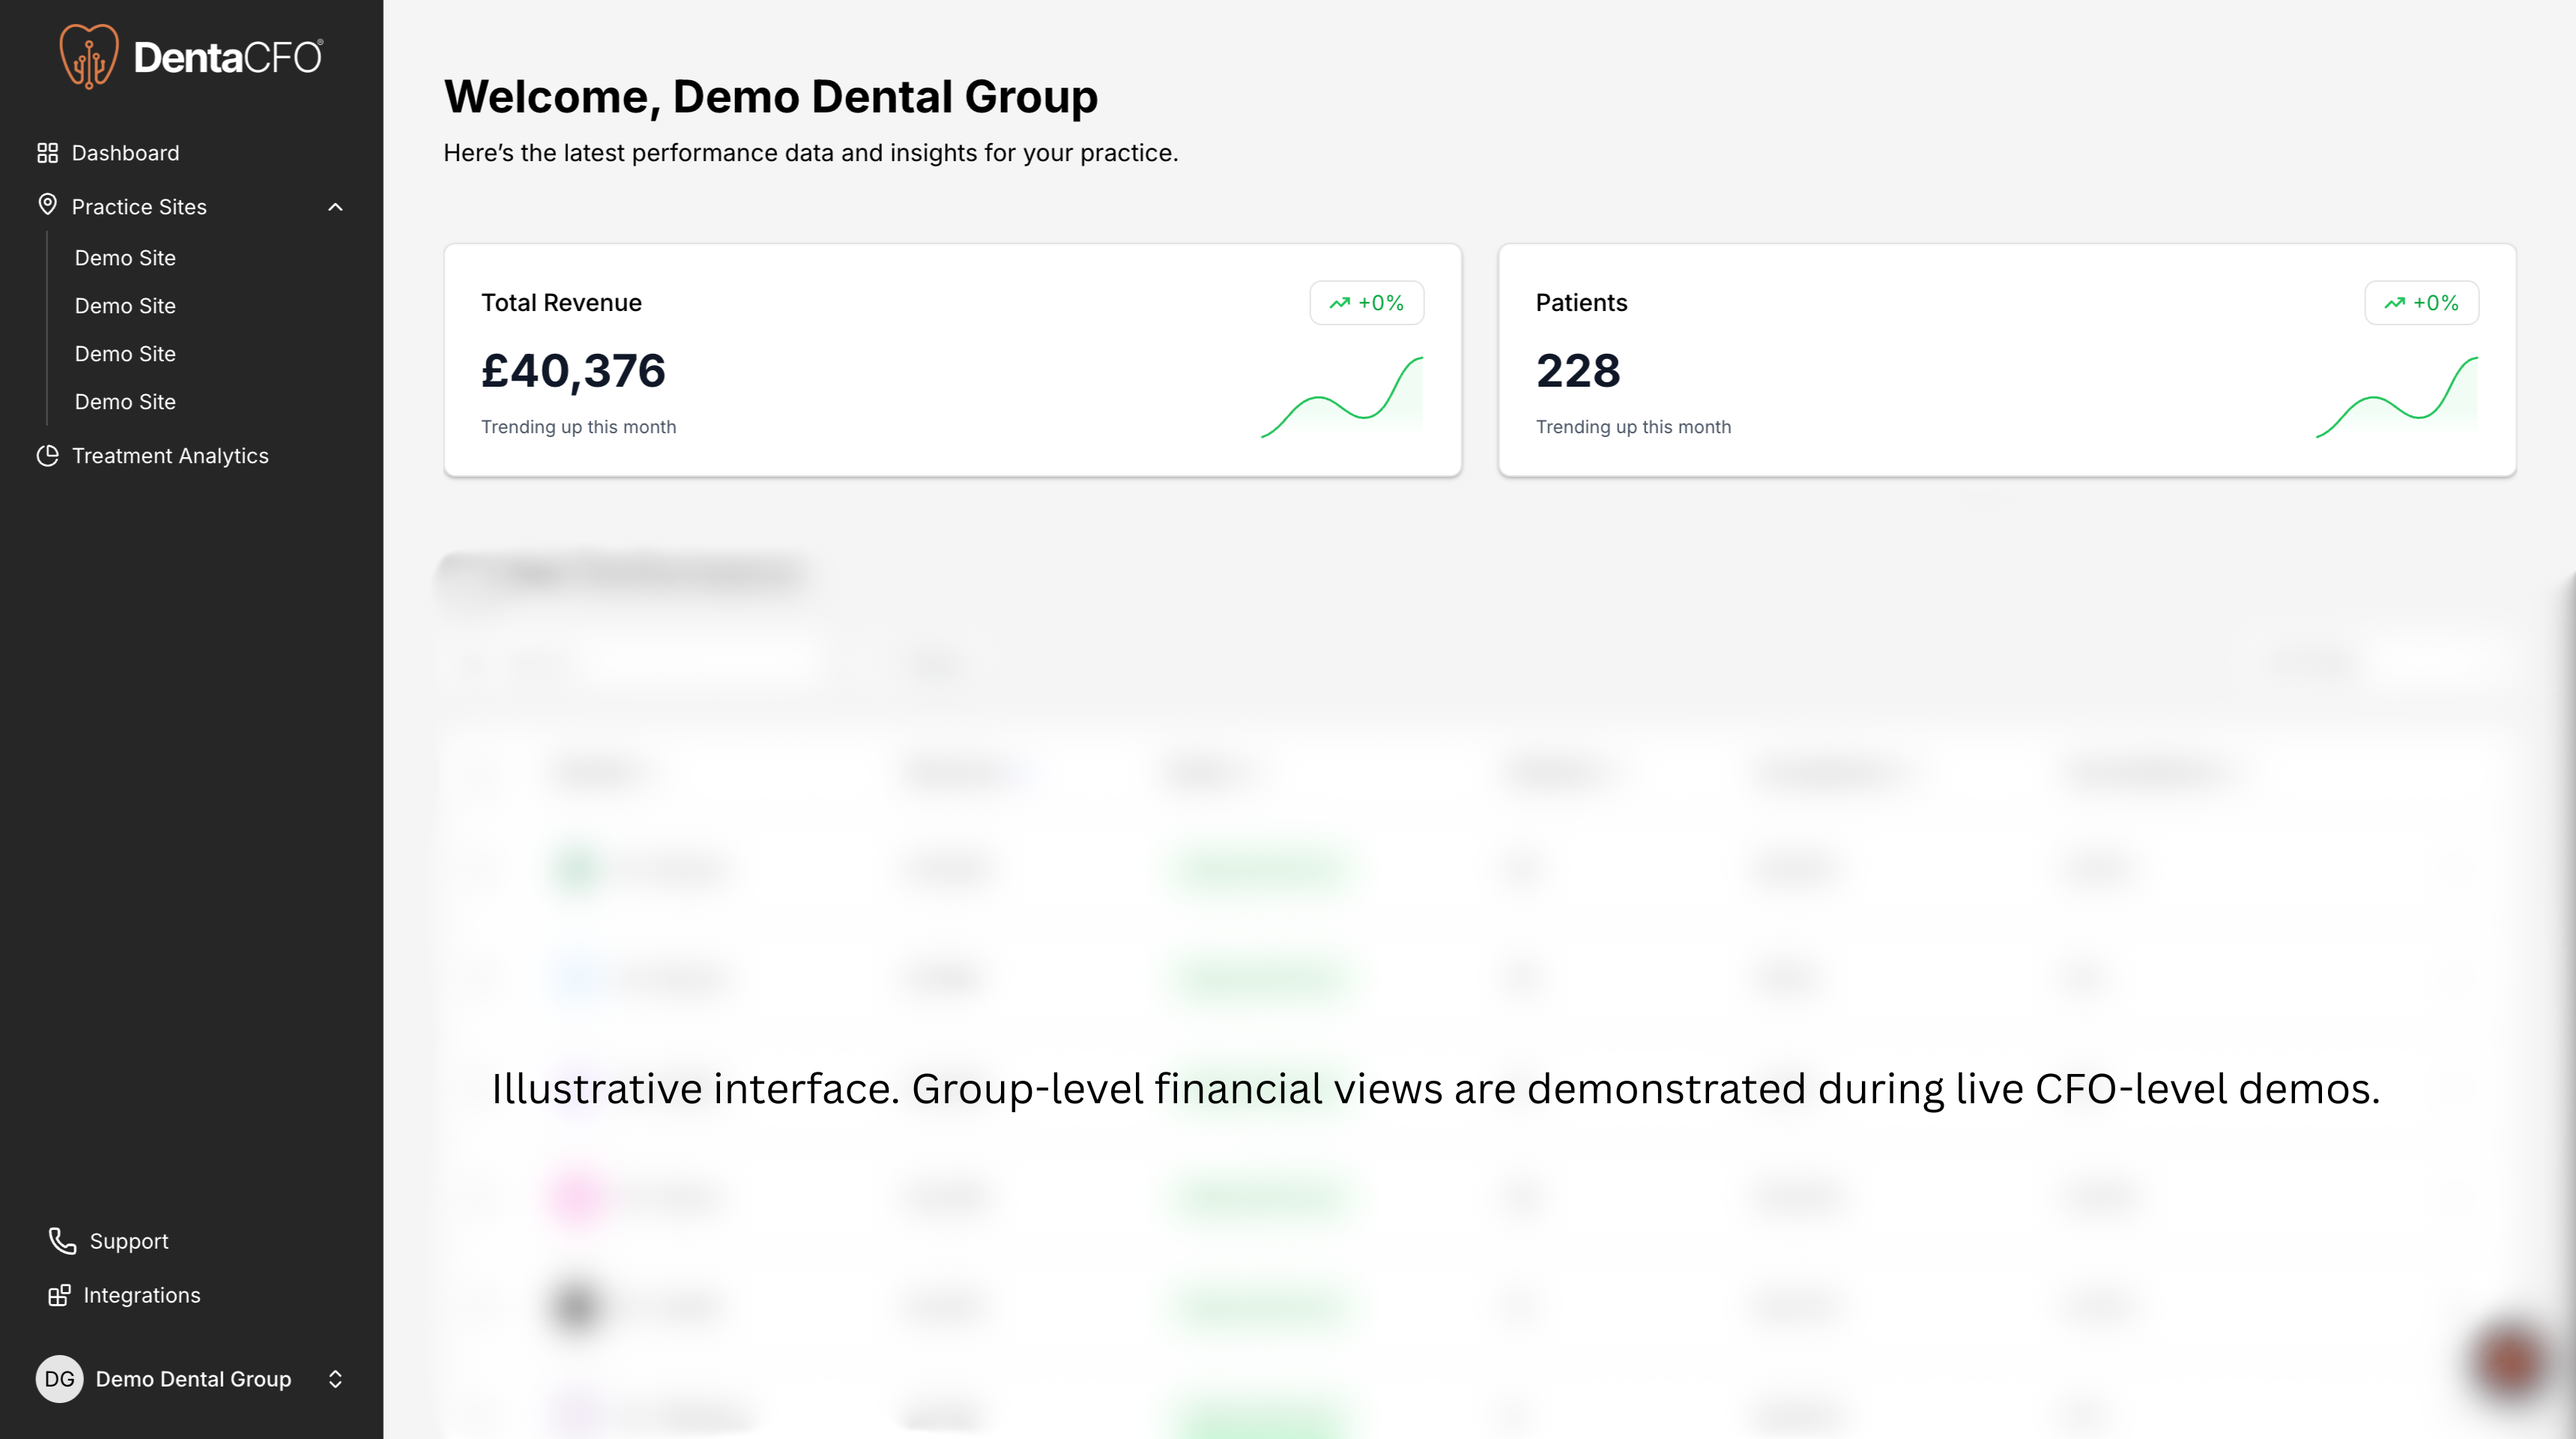Go to the Support link
2576x1439 pixels.
[x=129, y=1241]
